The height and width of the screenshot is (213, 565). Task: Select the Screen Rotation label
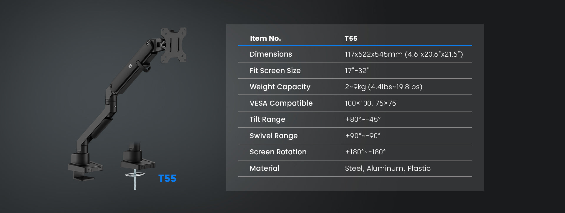point(278,152)
